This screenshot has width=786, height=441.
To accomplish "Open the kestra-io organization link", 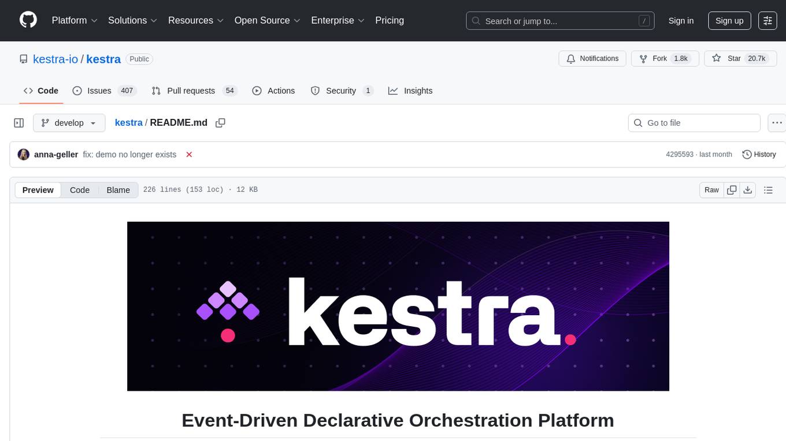I will 55,59.
